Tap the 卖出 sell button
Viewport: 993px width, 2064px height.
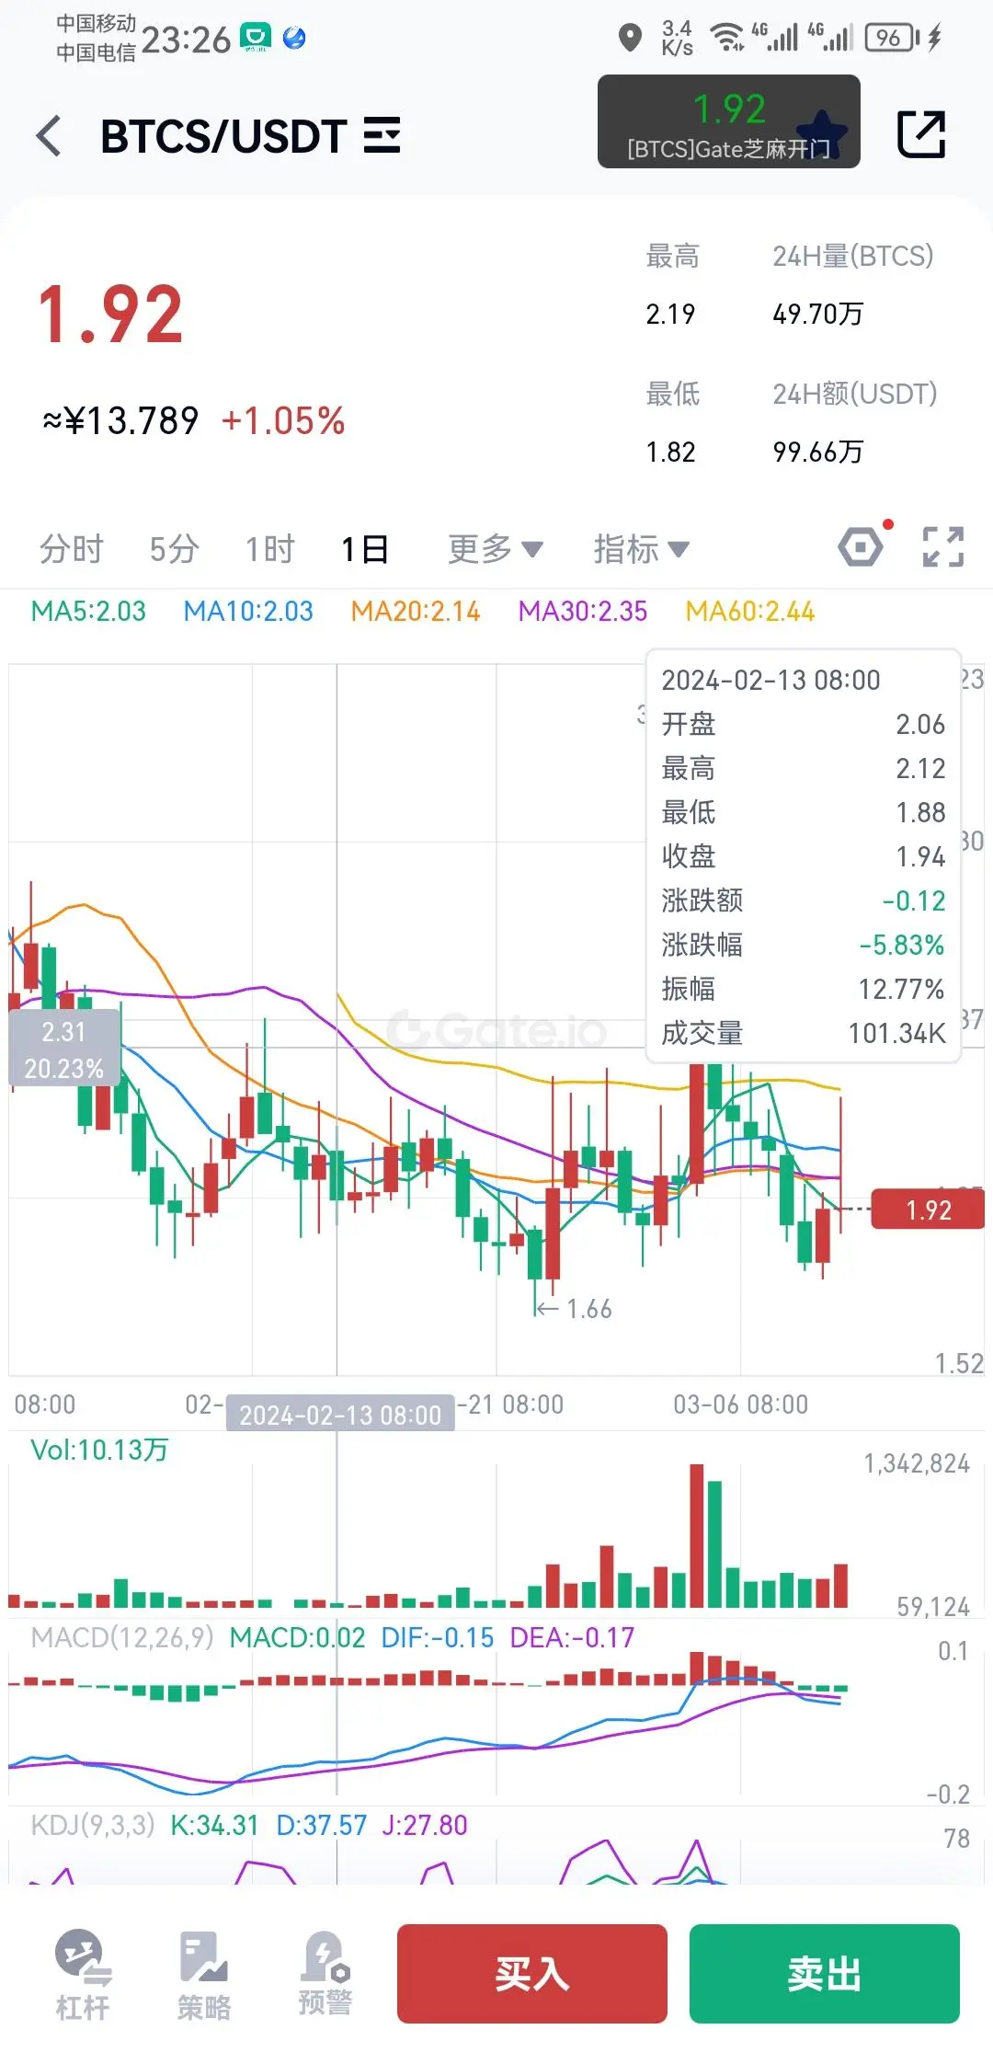click(x=825, y=1974)
